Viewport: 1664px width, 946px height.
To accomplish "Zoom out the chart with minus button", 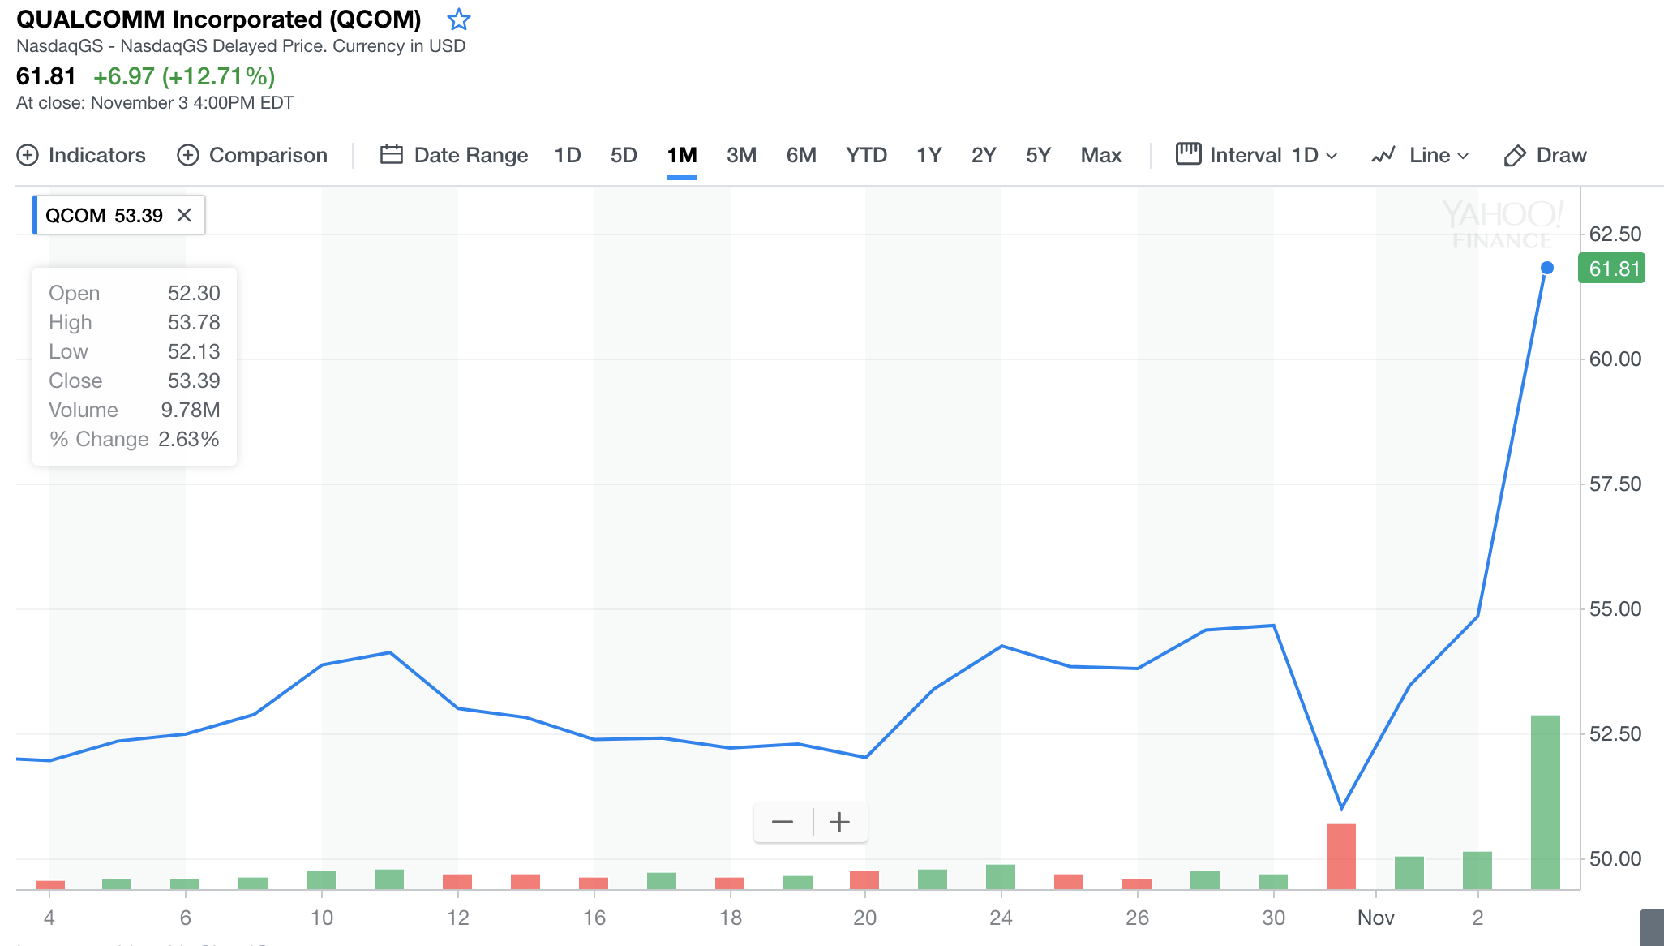I will pos(783,822).
